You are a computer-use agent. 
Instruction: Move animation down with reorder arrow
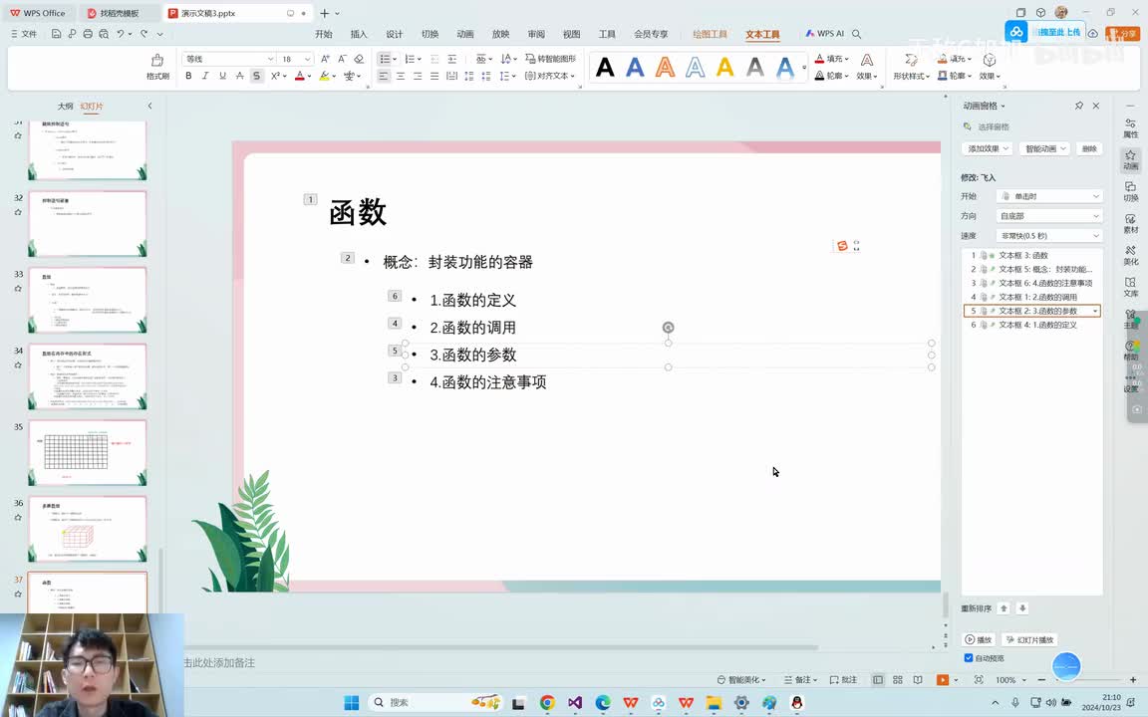point(1022,608)
